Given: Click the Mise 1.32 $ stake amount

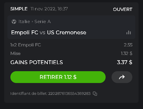Looking at the screenshot, I should [127, 53].
